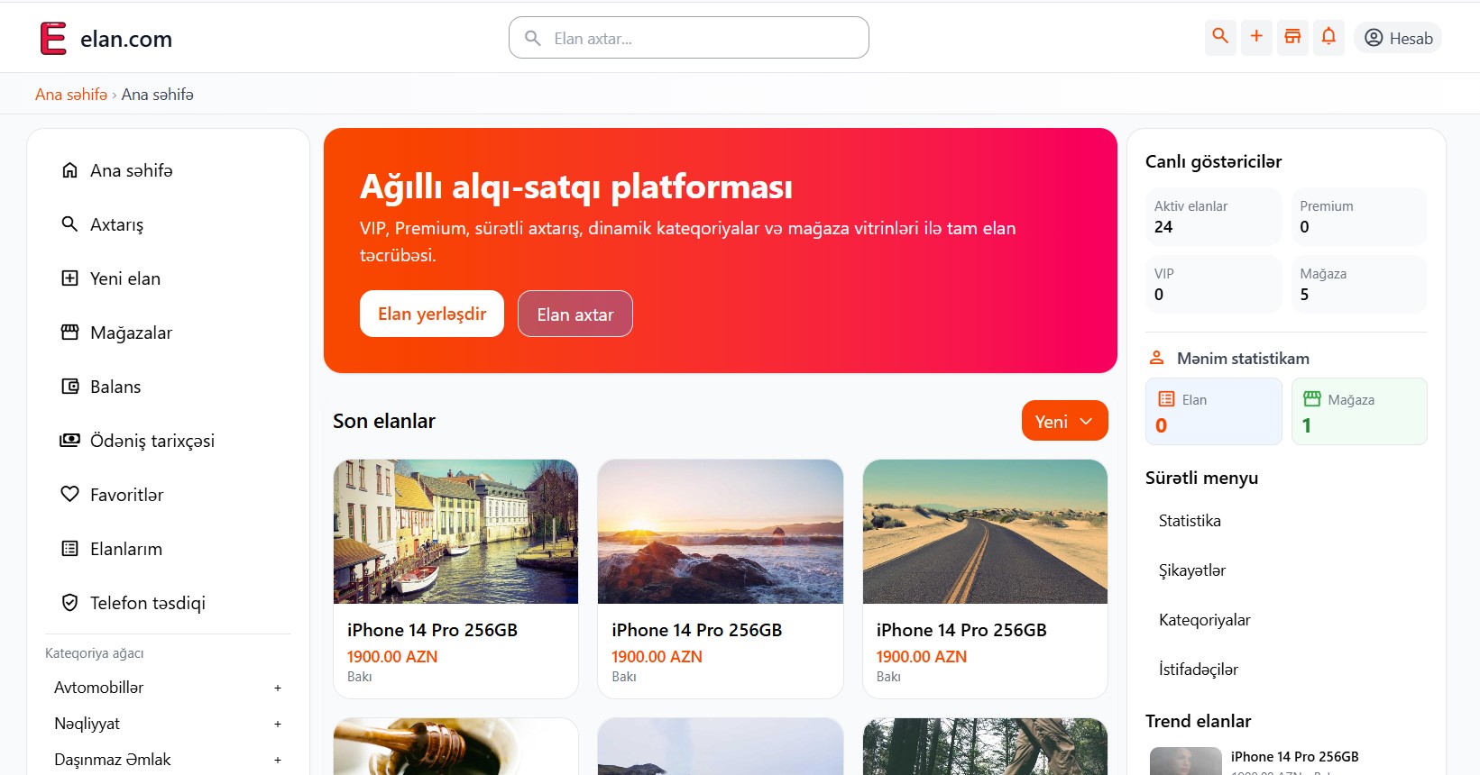The height and width of the screenshot is (775, 1480).
Task: Click the plus icon to add listing
Action: point(1256,37)
